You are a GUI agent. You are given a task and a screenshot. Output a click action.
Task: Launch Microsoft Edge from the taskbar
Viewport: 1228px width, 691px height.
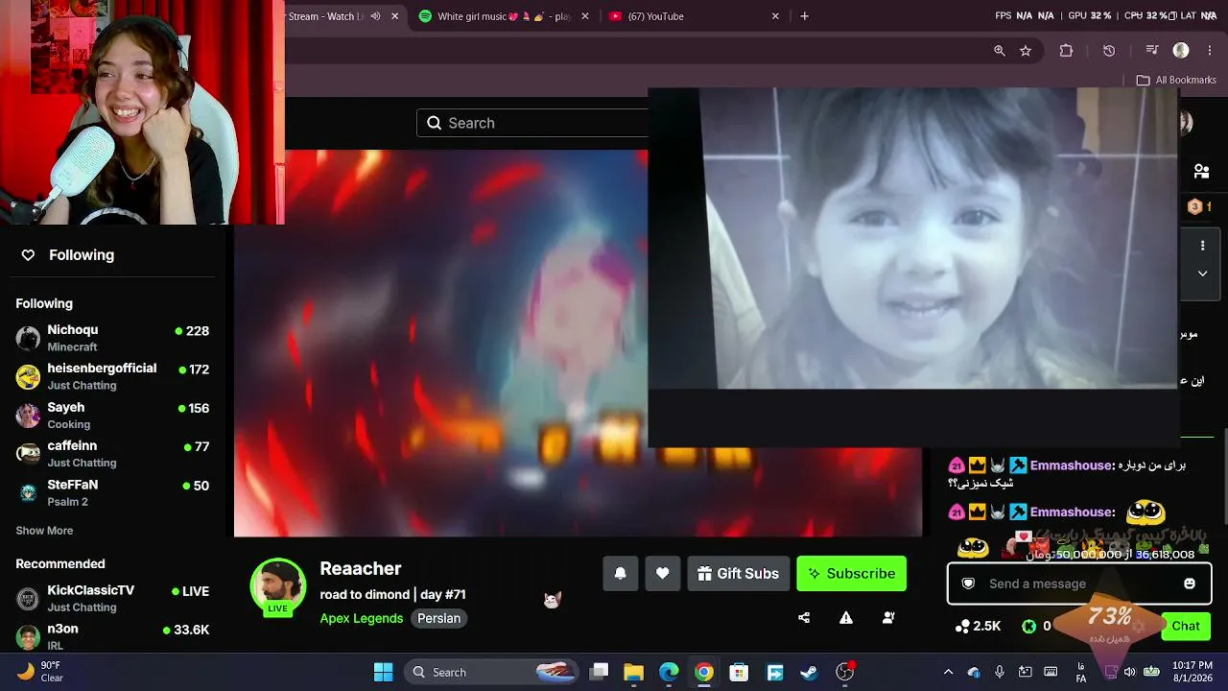pyautogui.click(x=669, y=672)
